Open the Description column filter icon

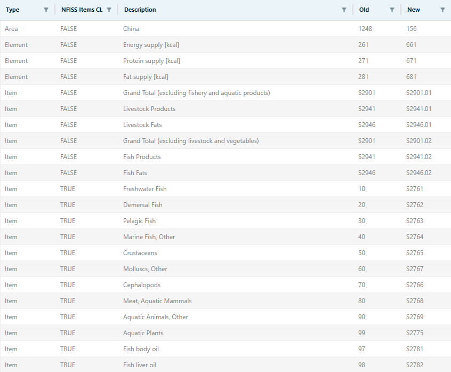coord(344,10)
